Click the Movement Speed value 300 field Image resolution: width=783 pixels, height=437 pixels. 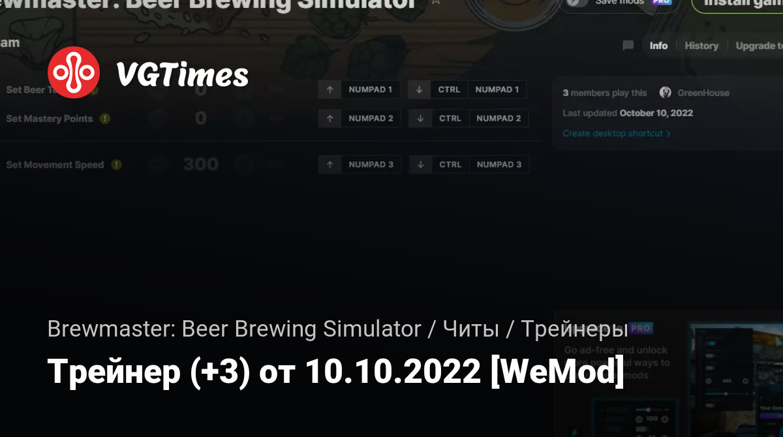[201, 164]
